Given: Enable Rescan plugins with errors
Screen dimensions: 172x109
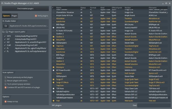Looking at the screenshot, I should (5, 81).
